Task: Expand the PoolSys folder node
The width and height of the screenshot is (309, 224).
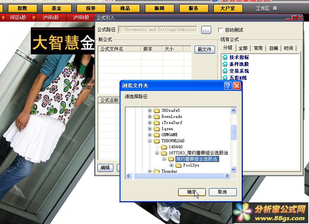Action: pyautogui.click(x=172, y=165)
